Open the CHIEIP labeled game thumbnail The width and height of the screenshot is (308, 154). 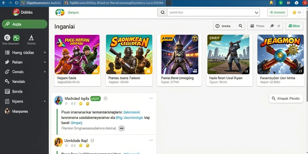point(228,54)
